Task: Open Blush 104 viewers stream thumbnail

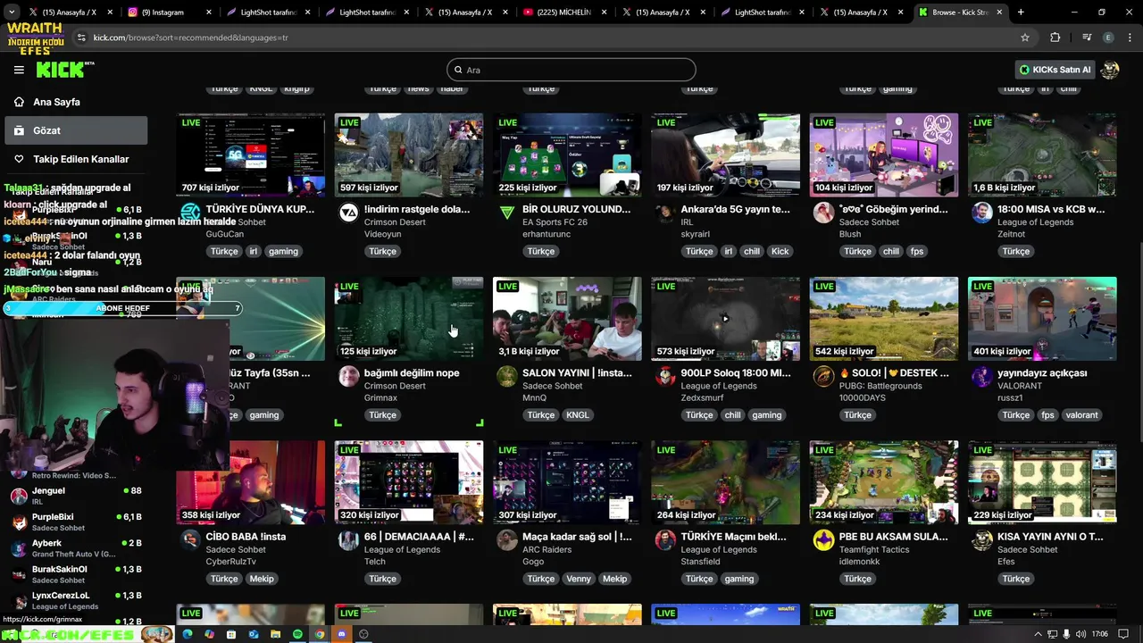Action: coord(884,154)
